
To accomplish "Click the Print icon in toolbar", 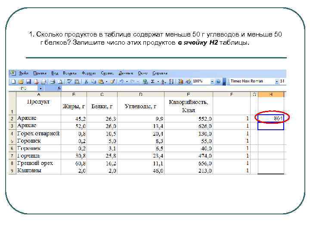I will tap(53, 82).
